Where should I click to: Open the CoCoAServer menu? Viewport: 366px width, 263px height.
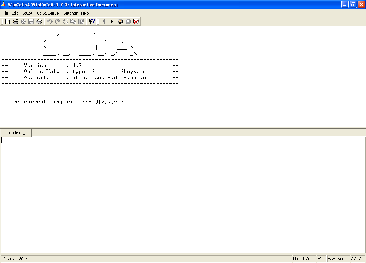[x=49, y=13]
